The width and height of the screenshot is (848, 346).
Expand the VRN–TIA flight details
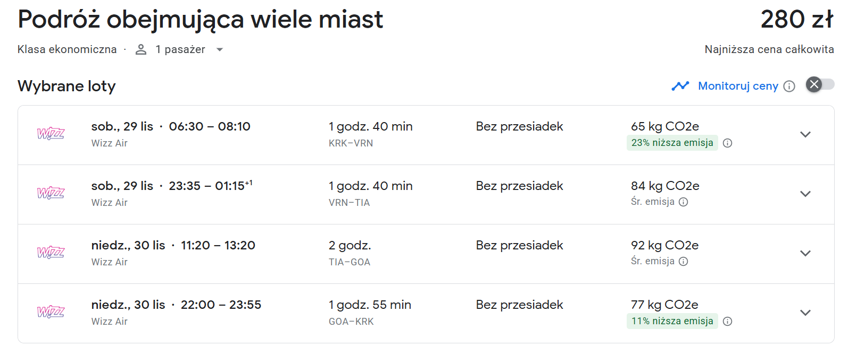tap(805, 194)
